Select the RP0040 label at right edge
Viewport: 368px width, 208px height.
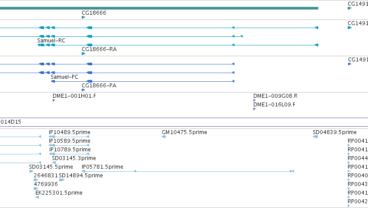click(358, 176)
